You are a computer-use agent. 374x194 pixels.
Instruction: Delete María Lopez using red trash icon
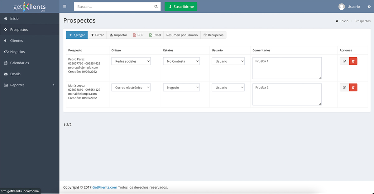pyautogui.click(x=353, y=88)
